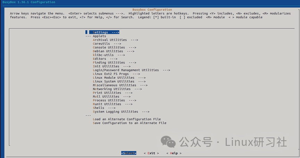Choose Save Configuration to an Alternate File
Screen dimensions: 300x158
[x=130, y=123]
